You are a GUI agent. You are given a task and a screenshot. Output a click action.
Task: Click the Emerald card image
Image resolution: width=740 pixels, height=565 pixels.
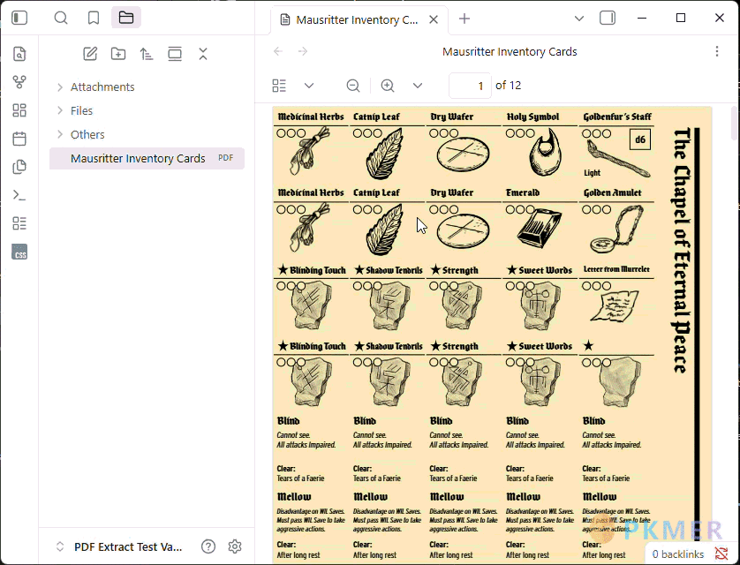click(x=540, y=229)
